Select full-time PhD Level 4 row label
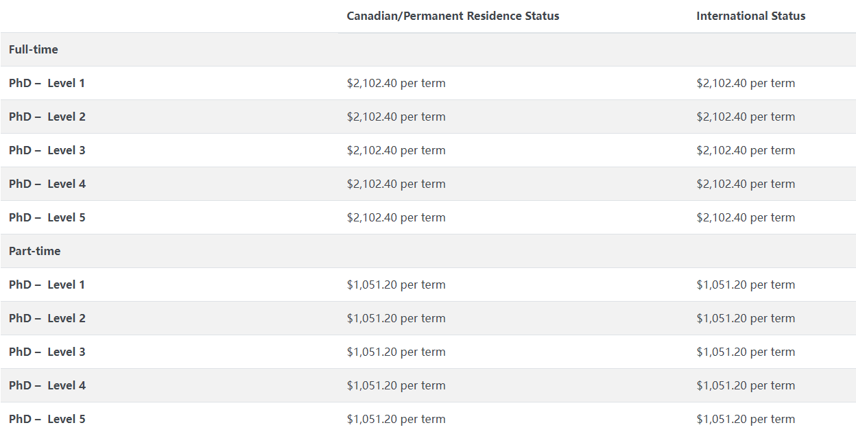Viewport: 856px width, 434px height. pos(47,184)
